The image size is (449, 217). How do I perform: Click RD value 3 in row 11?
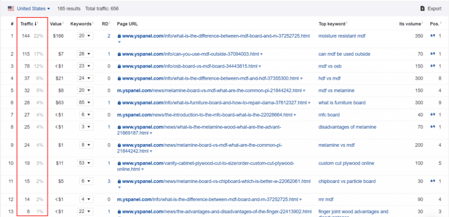[109, 181]
